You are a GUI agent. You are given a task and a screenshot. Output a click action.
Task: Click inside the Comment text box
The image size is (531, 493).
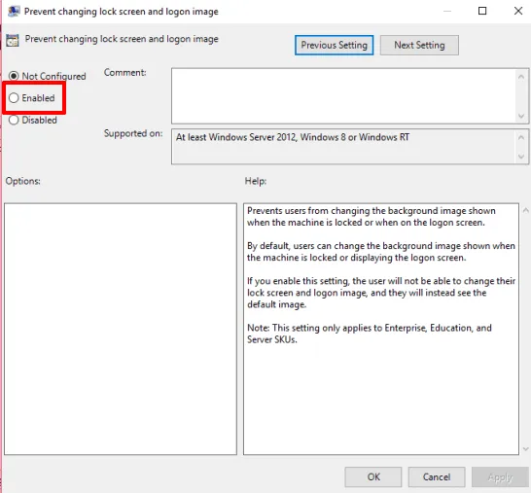(343, 96)
